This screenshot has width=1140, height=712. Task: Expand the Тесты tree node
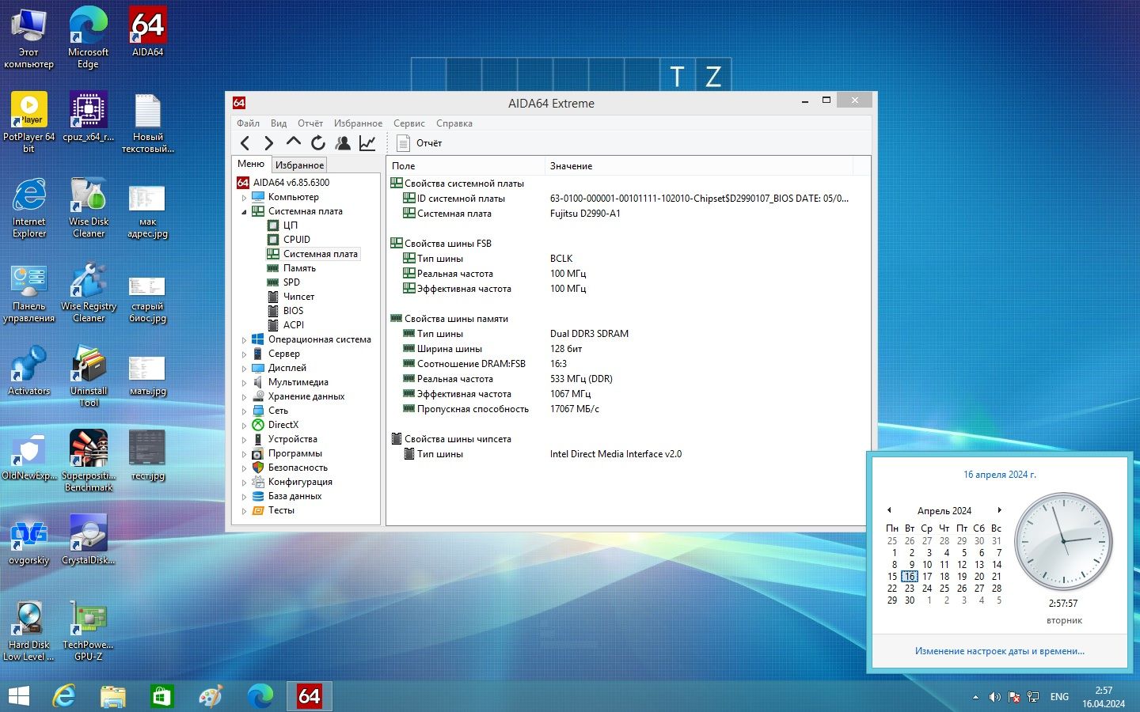pyautogui.click(x=244, y=511)
